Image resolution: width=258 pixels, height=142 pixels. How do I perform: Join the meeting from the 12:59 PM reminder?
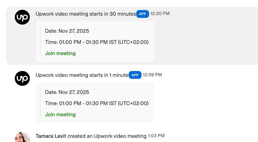(x=60, y=114)
